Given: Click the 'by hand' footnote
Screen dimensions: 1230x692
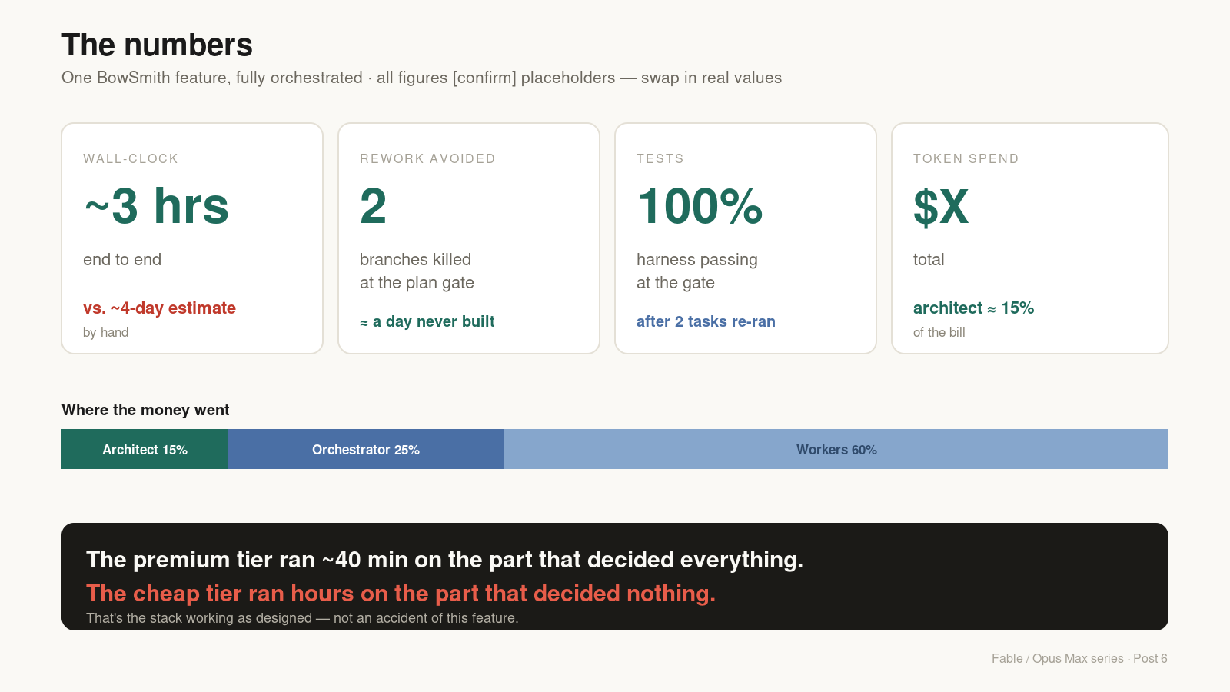Looking at the screenshot, I should (105, 332).
